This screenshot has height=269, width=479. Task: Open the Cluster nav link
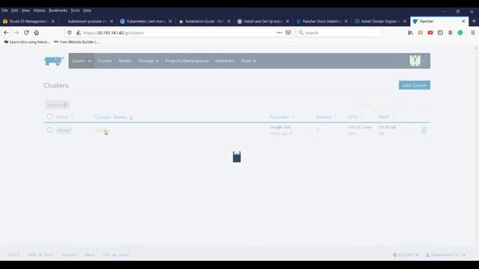pyautogui.click(x=105, y=61)
